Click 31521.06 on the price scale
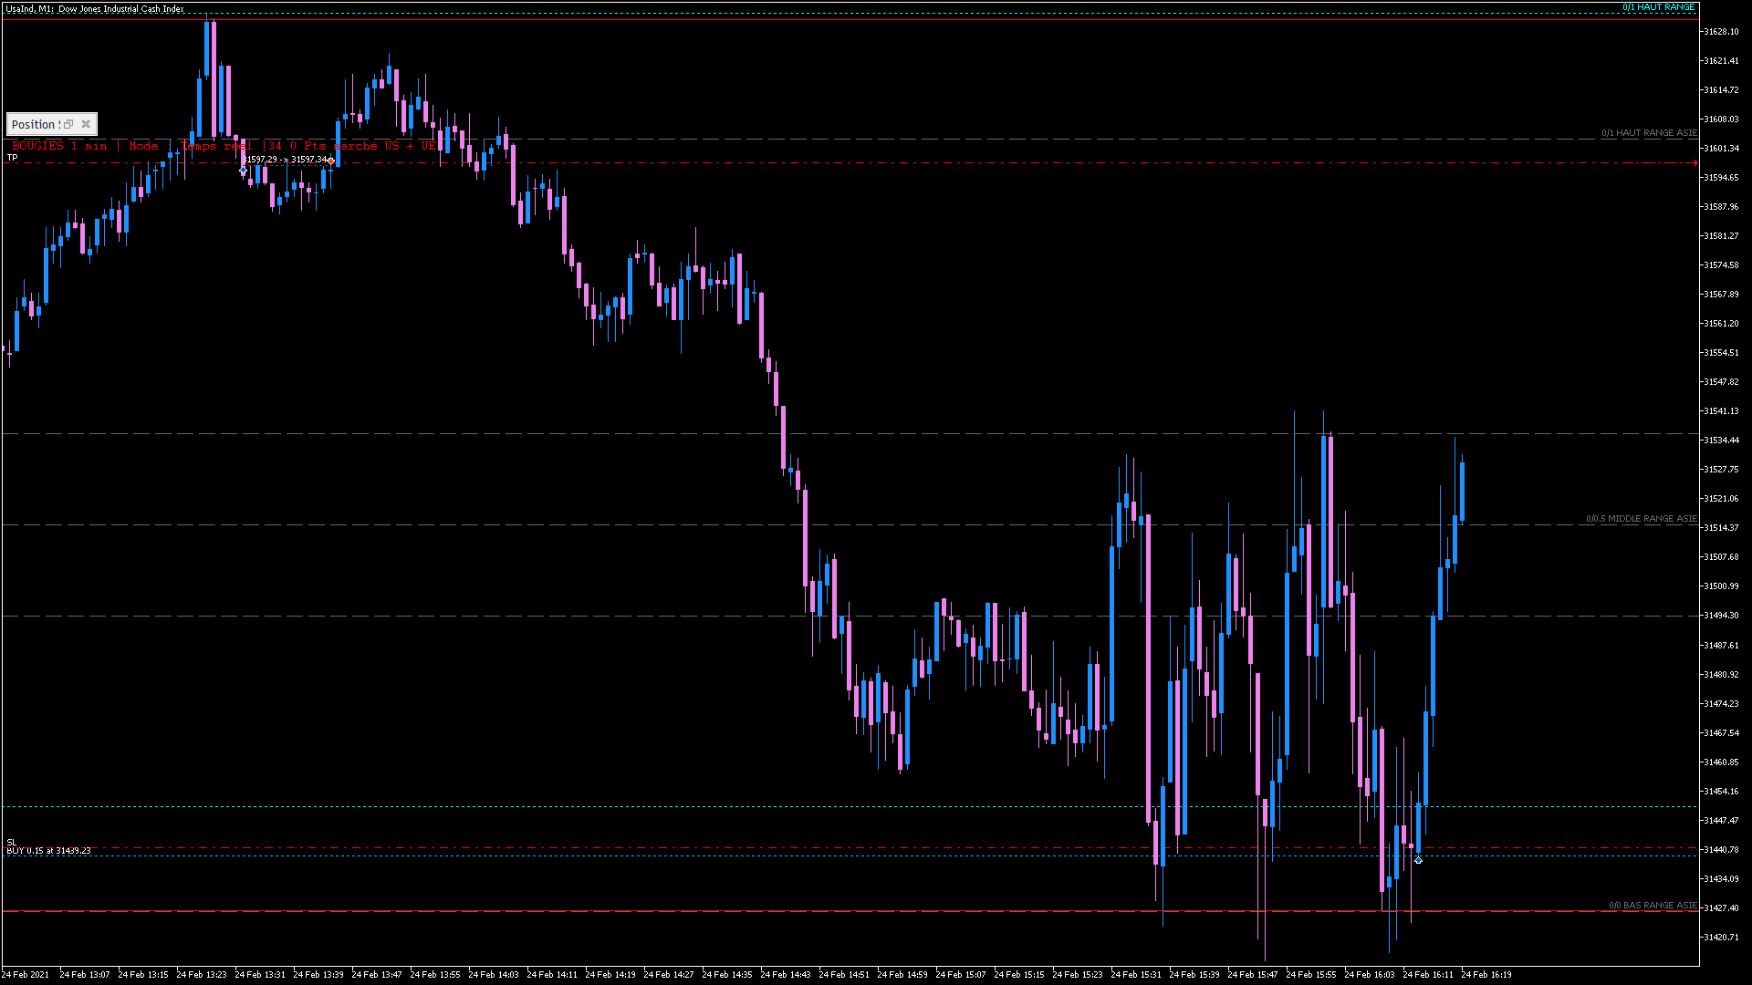Viewport: 1752px width, 985px height. 1721,499
